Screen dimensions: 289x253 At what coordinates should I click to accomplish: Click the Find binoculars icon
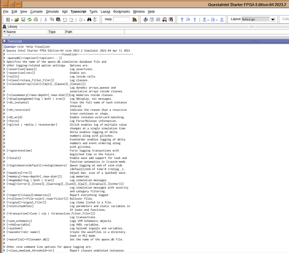click(89, 19)
